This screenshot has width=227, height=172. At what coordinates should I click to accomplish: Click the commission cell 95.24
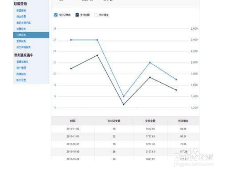(x=183, y=136)
